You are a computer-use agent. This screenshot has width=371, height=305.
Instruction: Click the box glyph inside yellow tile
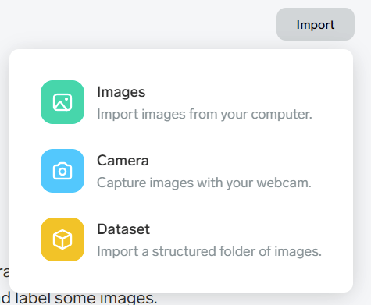tap(62, 239)
